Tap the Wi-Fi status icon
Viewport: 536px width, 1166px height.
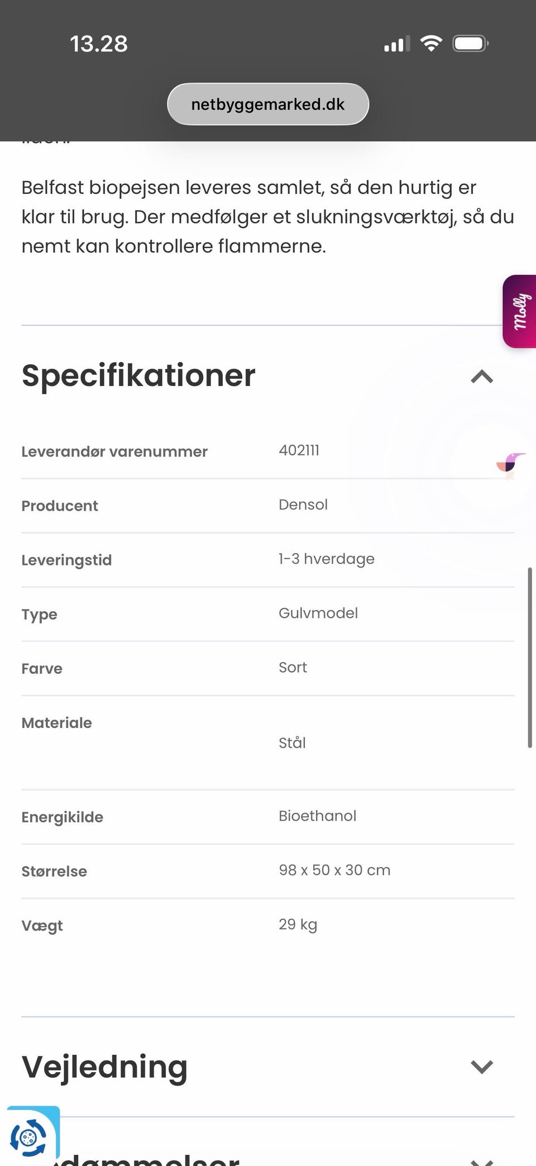click(x=431, y=44)
